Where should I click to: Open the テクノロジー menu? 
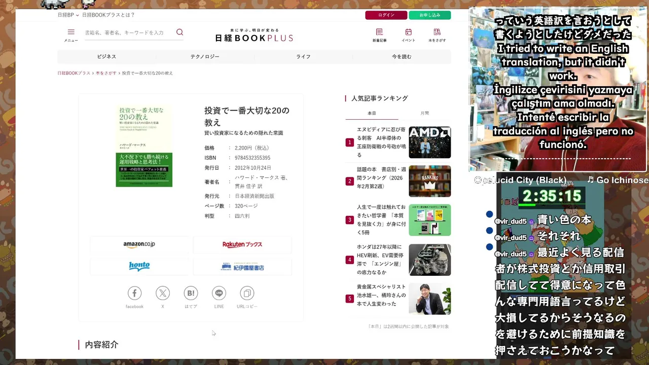point(205,57)
